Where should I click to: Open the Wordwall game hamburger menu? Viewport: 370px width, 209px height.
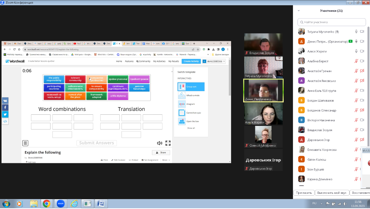25,143
